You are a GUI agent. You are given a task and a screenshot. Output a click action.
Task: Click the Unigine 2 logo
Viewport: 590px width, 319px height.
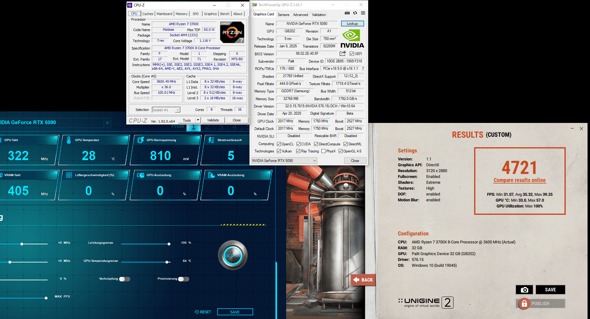426,302
